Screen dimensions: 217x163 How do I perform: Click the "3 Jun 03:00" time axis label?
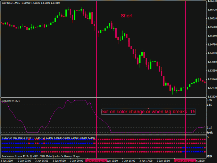[25, 161]
